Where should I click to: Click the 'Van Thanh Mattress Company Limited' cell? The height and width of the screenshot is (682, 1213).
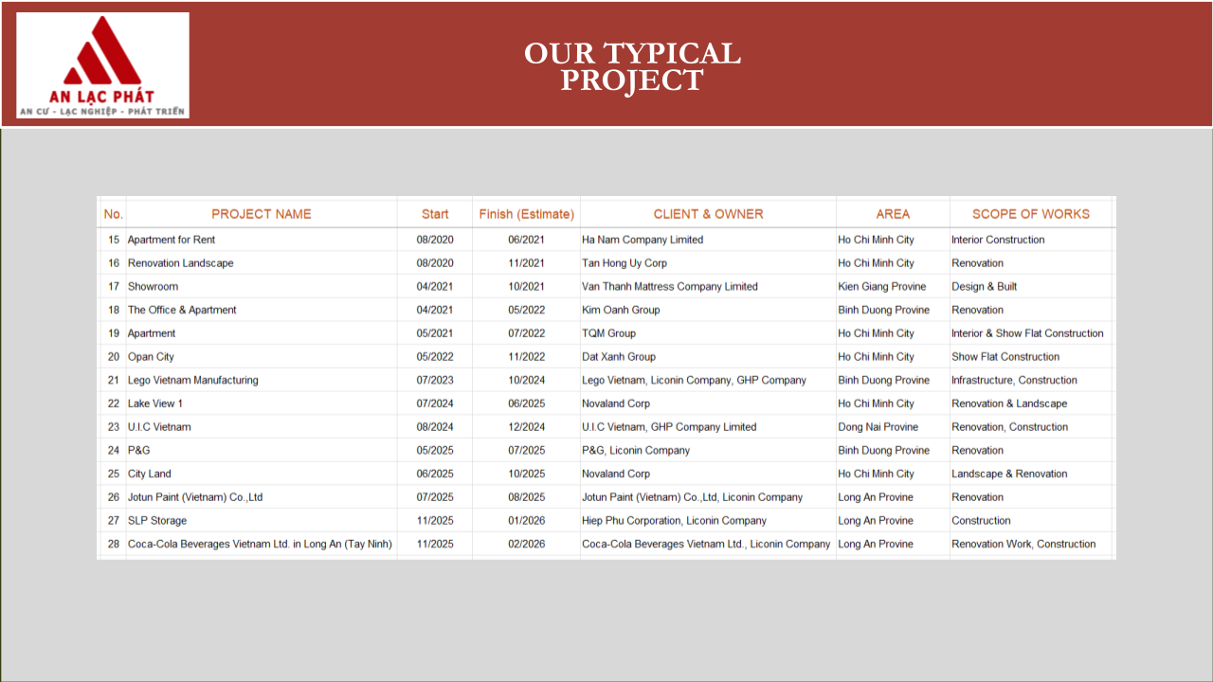670,286
